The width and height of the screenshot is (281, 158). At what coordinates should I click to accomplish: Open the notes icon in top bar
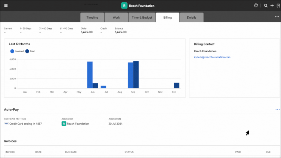278,6
